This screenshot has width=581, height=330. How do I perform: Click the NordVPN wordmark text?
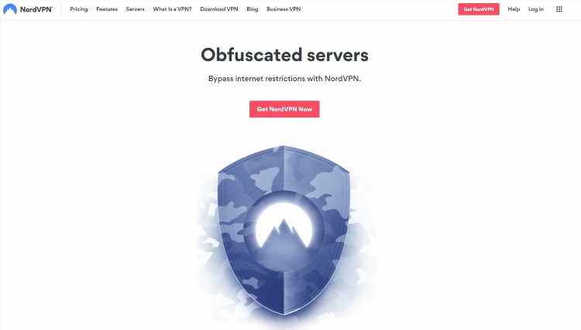click(36, 9)
